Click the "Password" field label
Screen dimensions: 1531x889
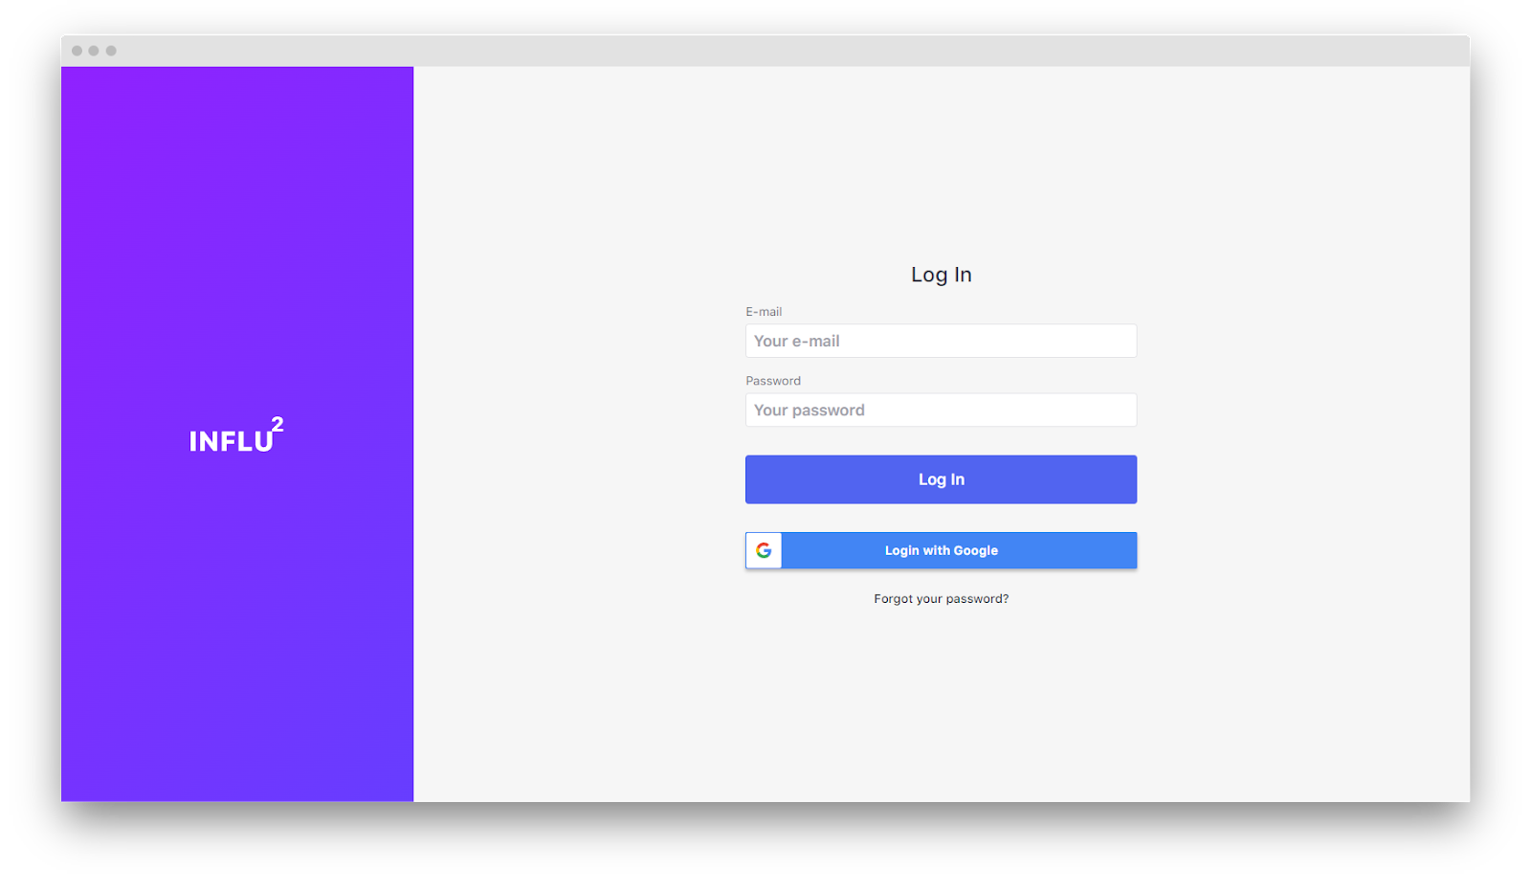coord(773,381)
